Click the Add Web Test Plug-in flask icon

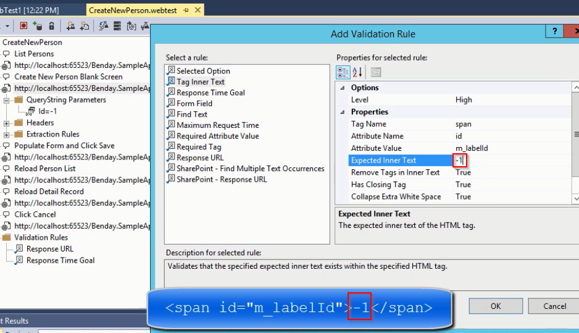[x=70, y=26]
